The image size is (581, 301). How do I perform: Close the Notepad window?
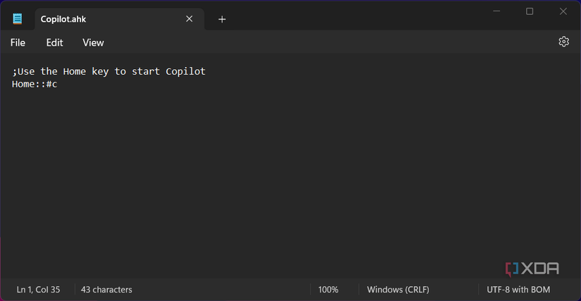coord(563,11)
